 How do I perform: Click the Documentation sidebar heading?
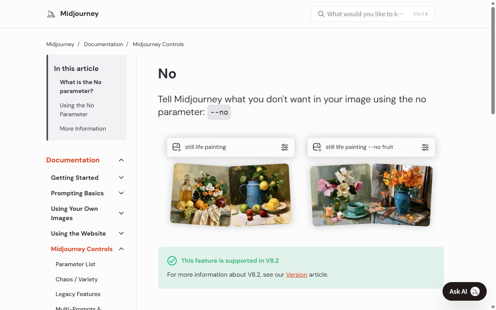pos(73,160)
